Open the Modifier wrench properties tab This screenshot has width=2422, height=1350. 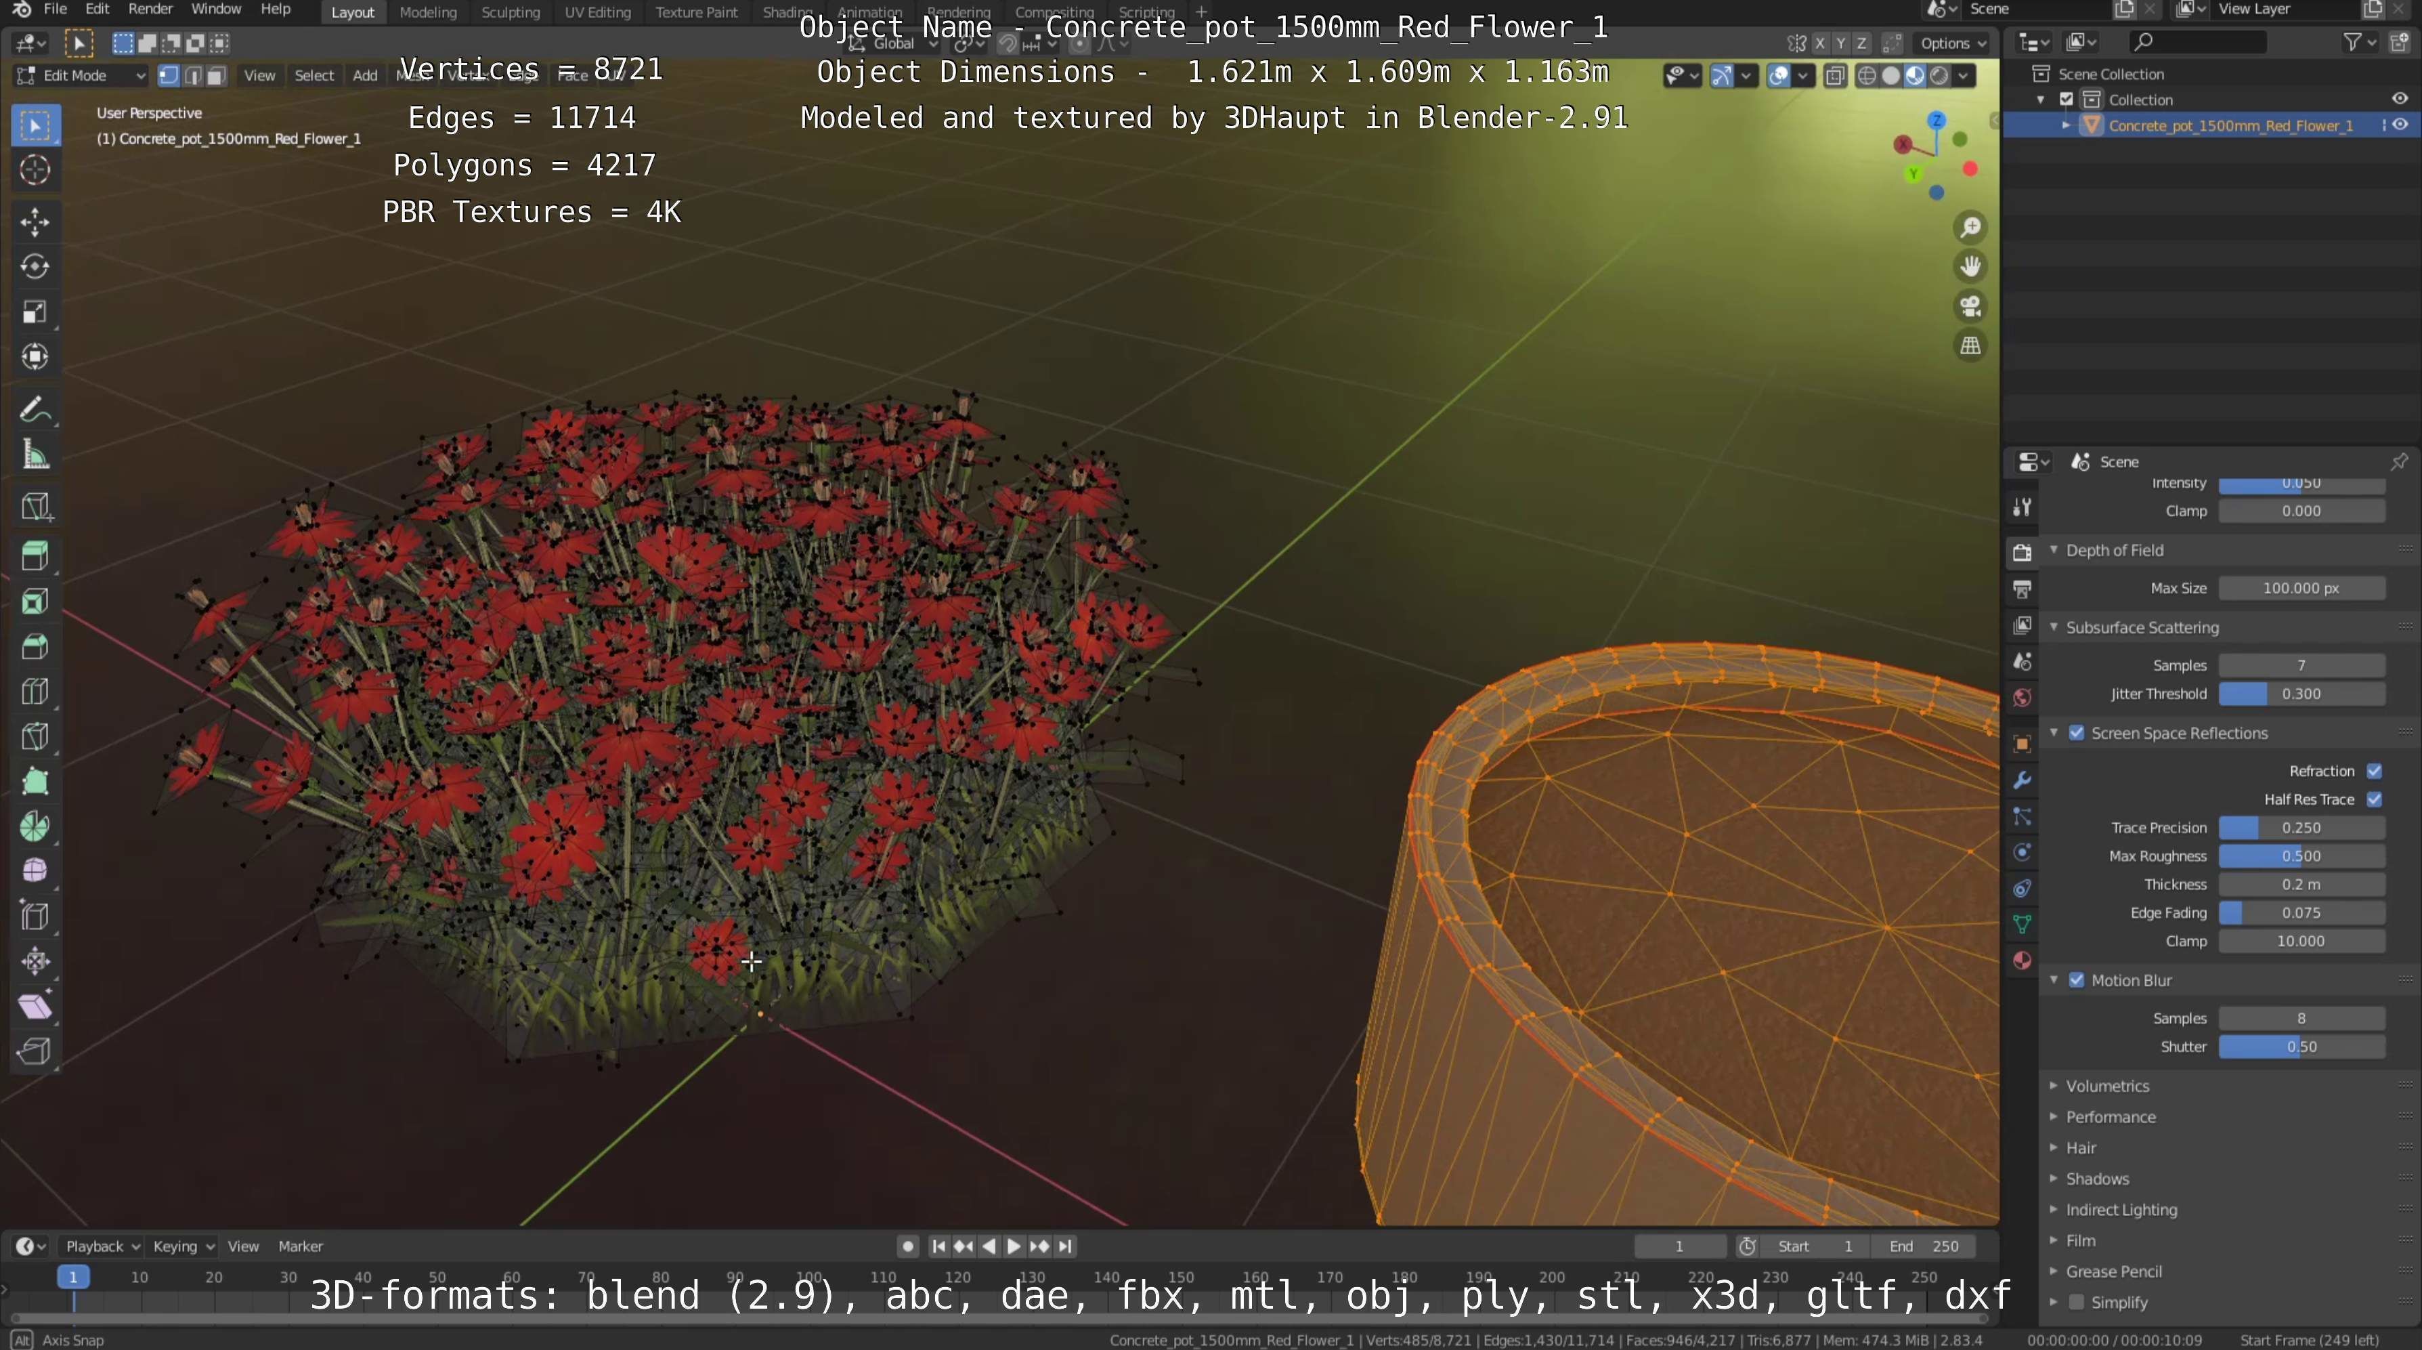2023,780
